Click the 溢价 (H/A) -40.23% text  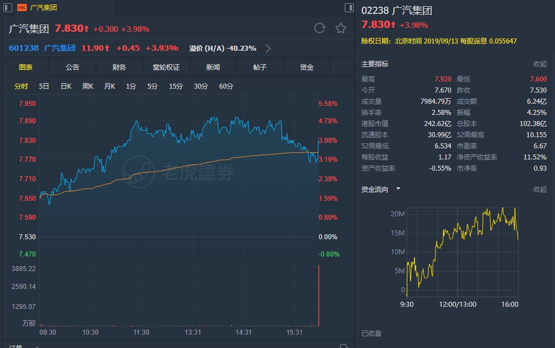pos(223,48)
